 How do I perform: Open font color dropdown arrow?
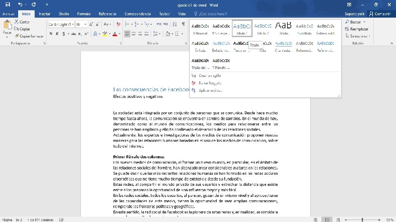120,34
